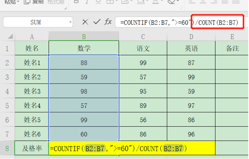Click 姓名3's 语文 score 95
Viewport: 249px width, 159px height.
[x=143, y=91]
